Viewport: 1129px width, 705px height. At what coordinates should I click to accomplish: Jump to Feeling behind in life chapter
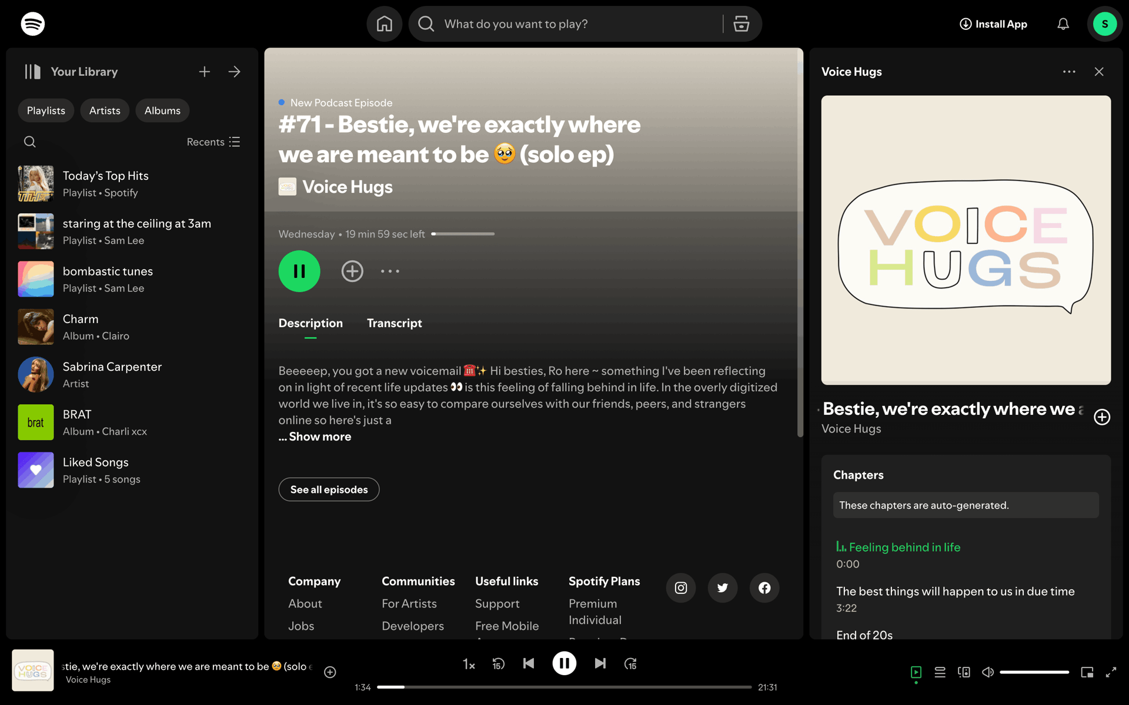coord(904,547)
